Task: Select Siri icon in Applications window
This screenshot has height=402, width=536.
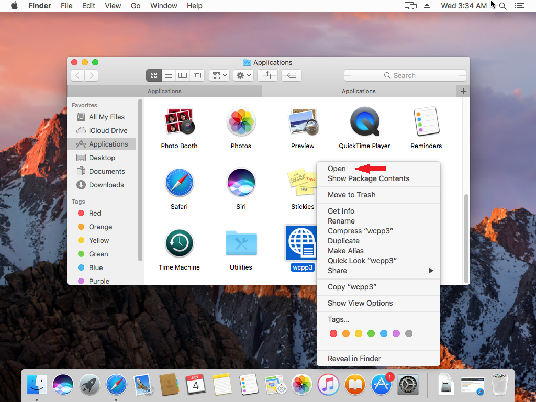Action: [241, 183]
